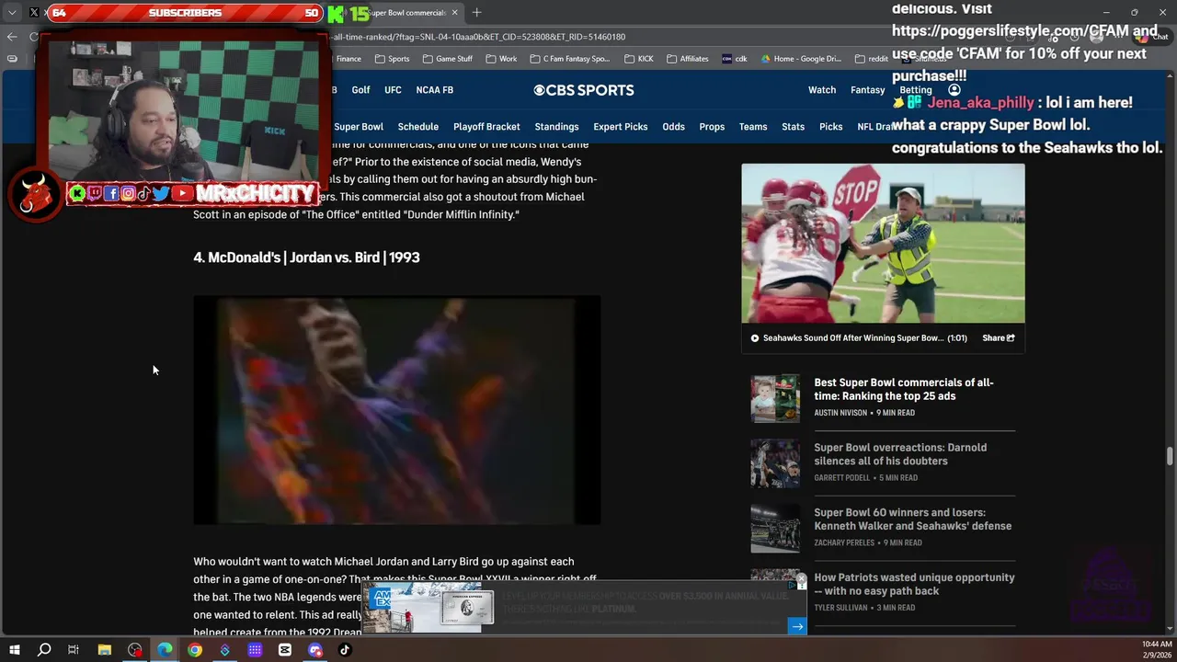The image size is (1177, 662).
Task: Open the NFL Odds page
Action: coord(673,127)
